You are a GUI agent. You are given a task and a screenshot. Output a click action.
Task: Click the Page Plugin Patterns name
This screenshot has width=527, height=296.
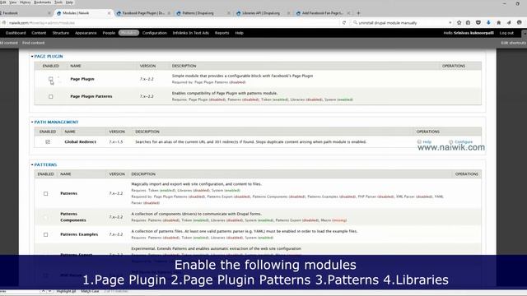tap(91, 96)
